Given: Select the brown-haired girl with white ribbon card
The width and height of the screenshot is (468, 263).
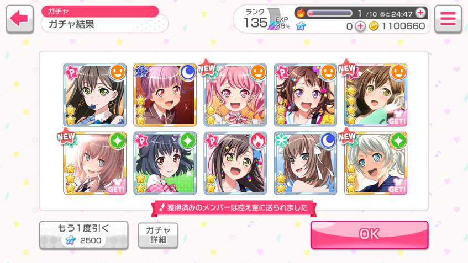Looking at the screenshot, I should (x=306, y=163).
